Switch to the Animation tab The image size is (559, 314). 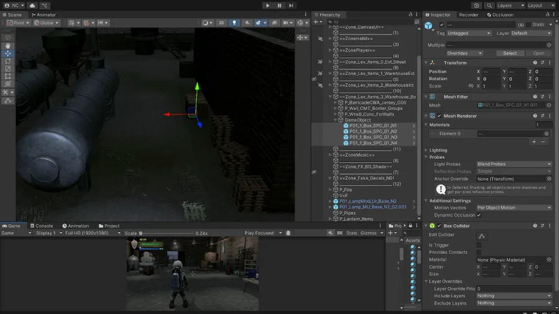(76, 226)
